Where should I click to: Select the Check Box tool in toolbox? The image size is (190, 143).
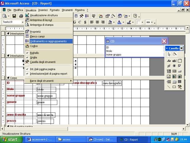(x=180, y=66)
